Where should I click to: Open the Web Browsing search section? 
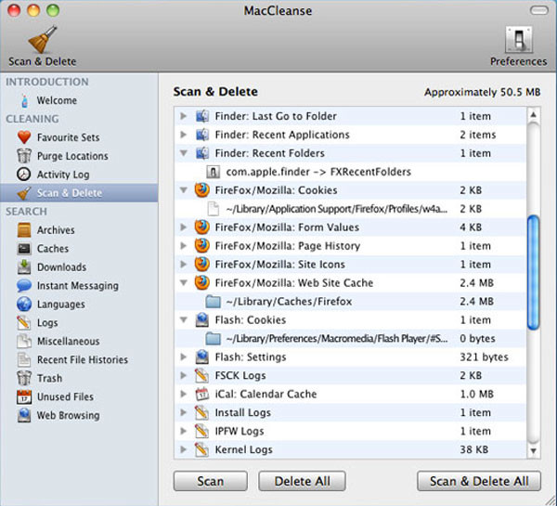(68, 415)
